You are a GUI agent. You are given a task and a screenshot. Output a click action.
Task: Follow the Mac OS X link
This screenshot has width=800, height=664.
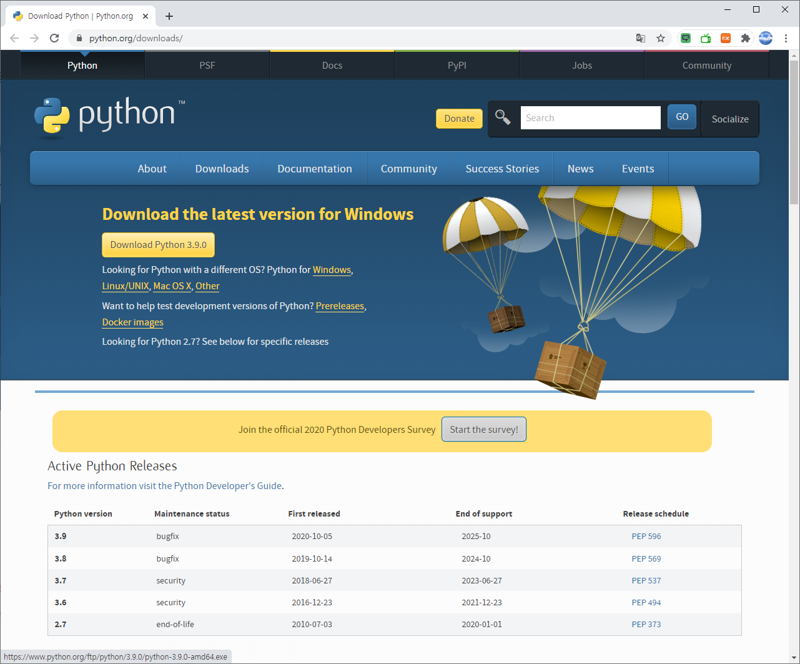pos(172,286)
